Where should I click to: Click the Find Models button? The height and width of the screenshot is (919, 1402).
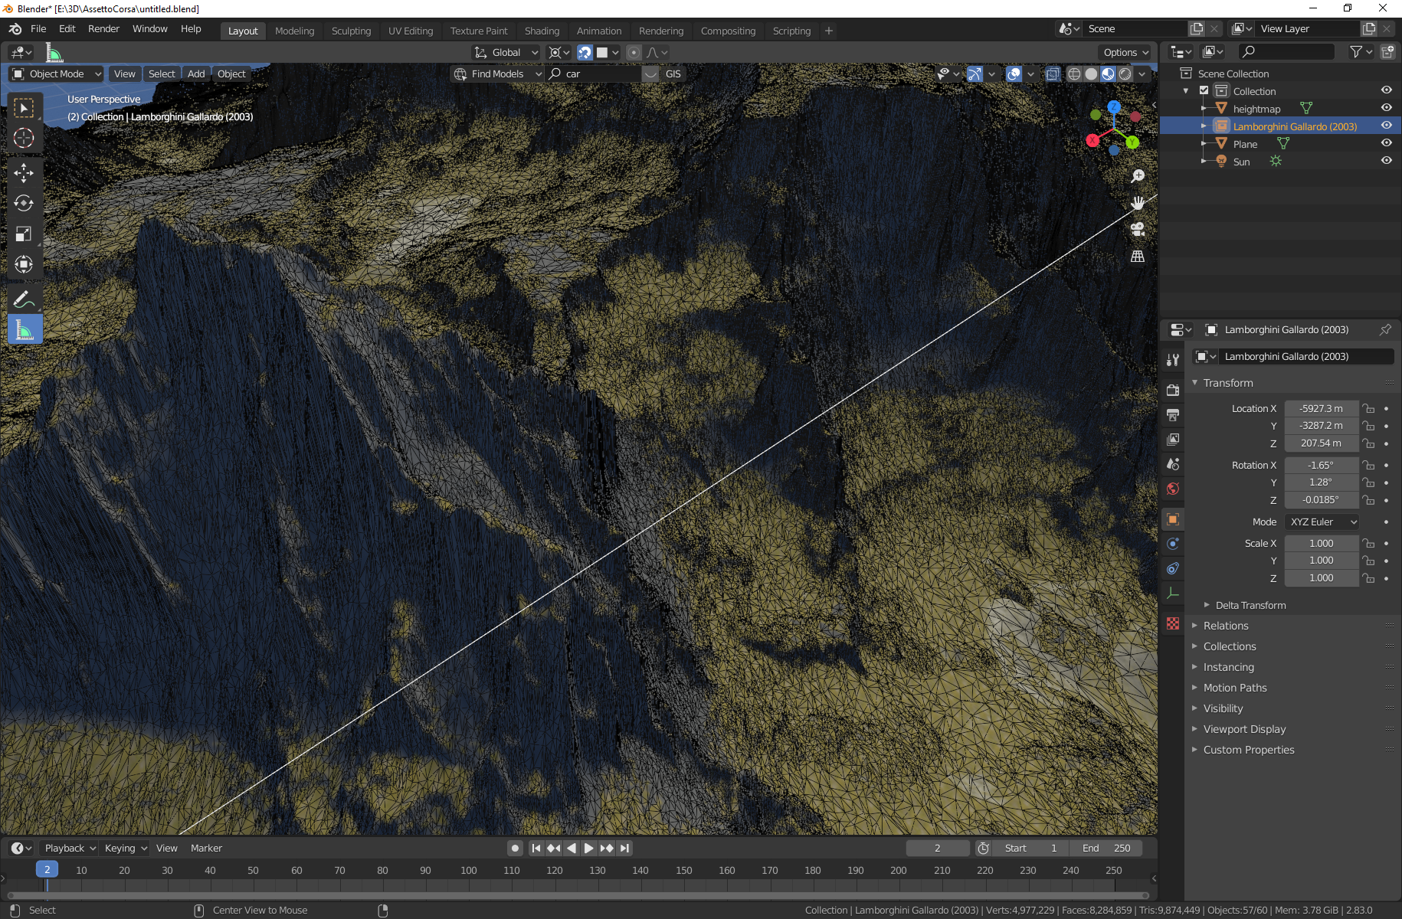click(x=496, y=74)
